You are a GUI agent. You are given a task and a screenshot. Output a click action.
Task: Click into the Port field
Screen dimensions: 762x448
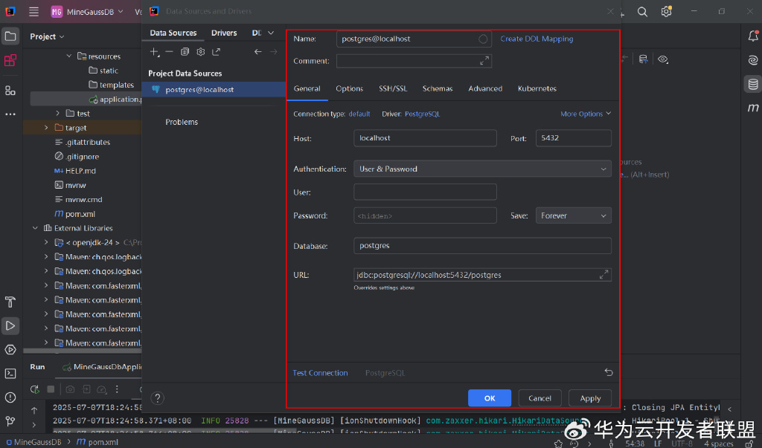[574, 138]
